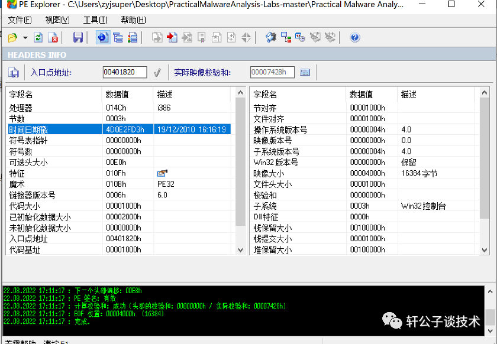Viewport: 497px width, 344px height.
Task: Select the 已初始化数据大小 row
Action: (x=119, y=217)
